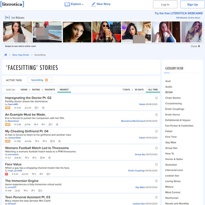Open the webcam thumbnail with coffee cup
This screenshot has height=205, width=205.
107,32
